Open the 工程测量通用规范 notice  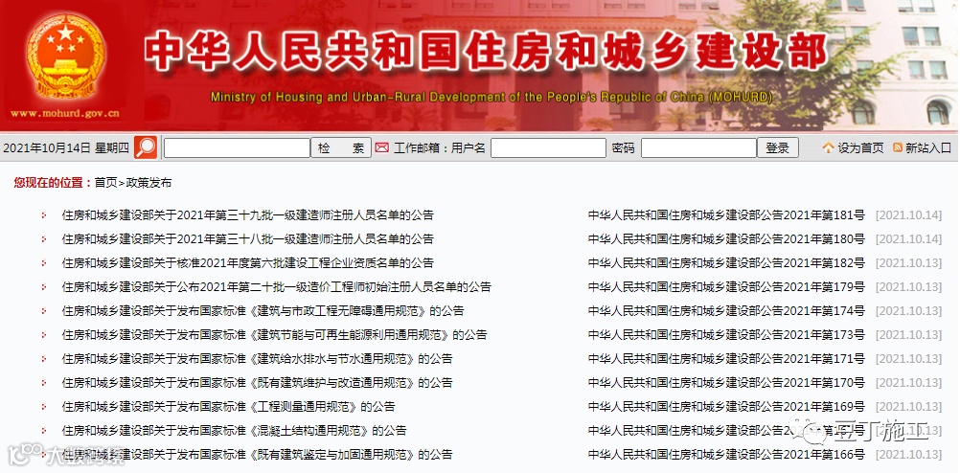228,406
